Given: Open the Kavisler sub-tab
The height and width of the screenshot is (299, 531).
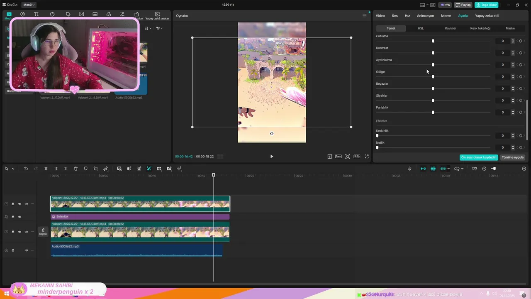Looking at the screenshot, I should click(x=451, y=28).
